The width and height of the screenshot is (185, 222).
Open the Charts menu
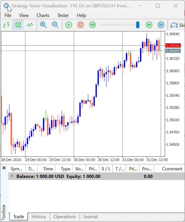43,15
